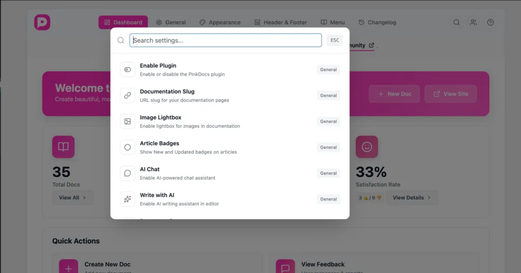Select Write with AI result title
Image resolution: width=521 pixels, height=273 pixels.
pyautogui.click(x=157, y=195)
